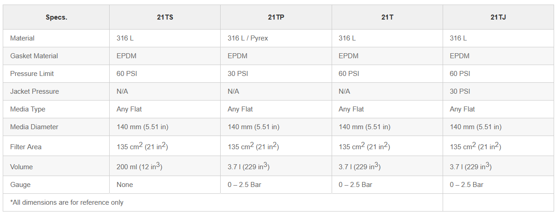Click the Pressure Limit row label
The width and height of the screenshot is (560, 217).
pyautogui.click(x=32, y=74)
